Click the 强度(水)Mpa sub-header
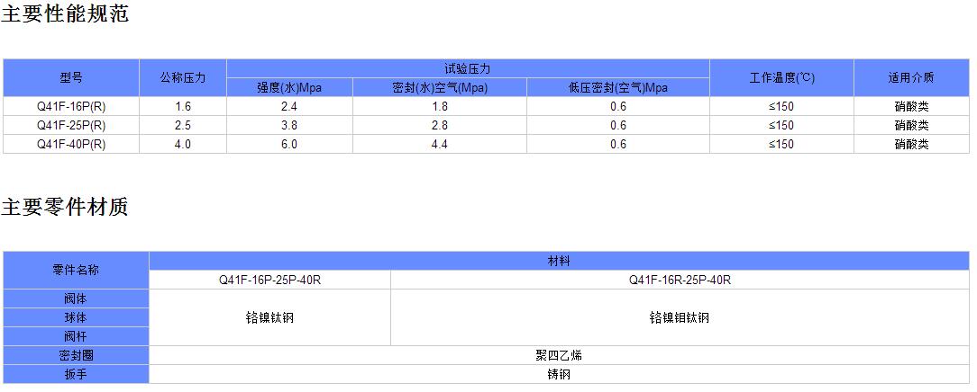The height and width of the screenshot is (392, 977). (289, 88)
